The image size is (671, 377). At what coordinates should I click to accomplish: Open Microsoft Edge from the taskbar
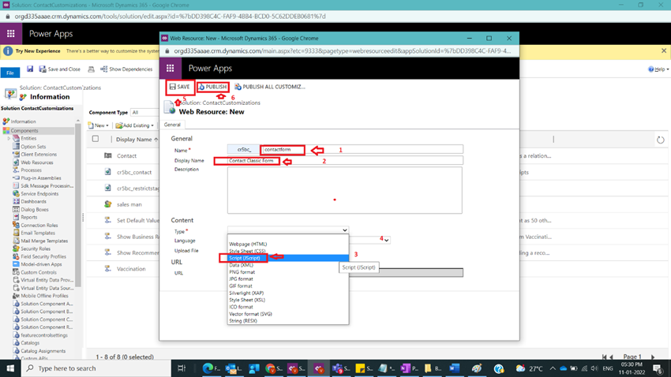pos(208,368)
